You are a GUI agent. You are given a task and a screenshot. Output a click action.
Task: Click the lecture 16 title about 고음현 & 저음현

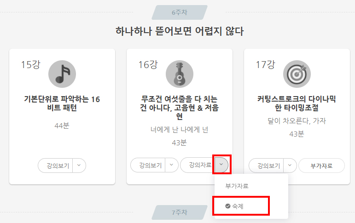click(x=180, y=108)
